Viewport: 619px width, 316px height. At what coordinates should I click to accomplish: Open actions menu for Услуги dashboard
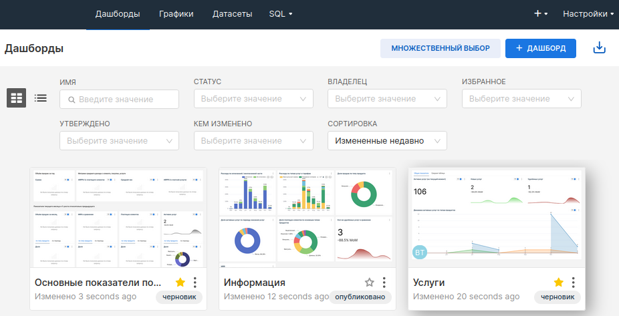point(573,283)
